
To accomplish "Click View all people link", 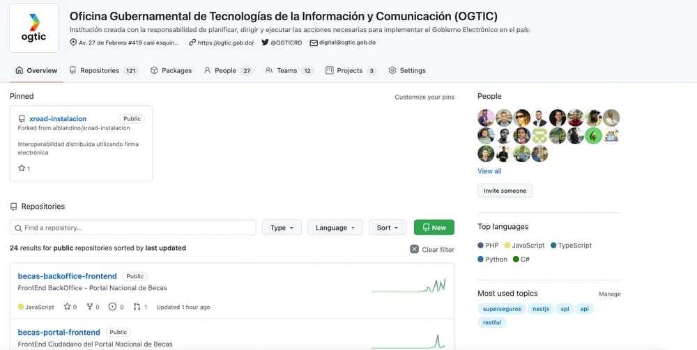I will coord(489,171).
